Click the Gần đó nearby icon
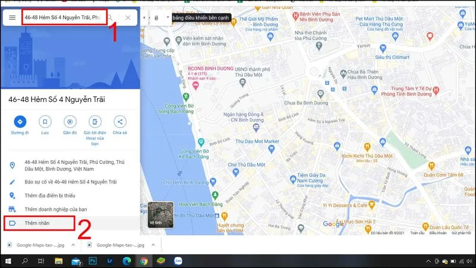Screen dimensions: 476x268 (70, 121)
